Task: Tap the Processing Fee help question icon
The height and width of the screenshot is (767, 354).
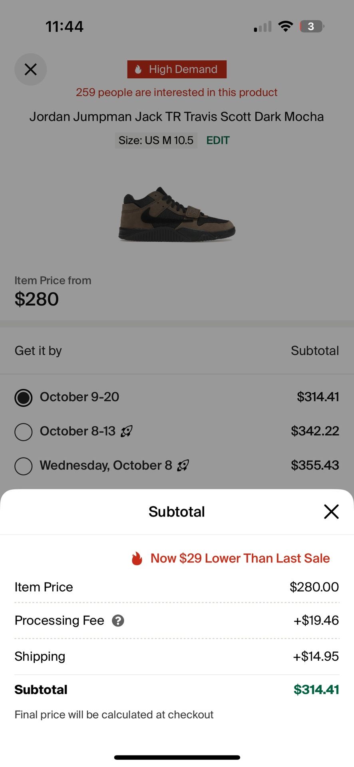Action: pos(118,620)
